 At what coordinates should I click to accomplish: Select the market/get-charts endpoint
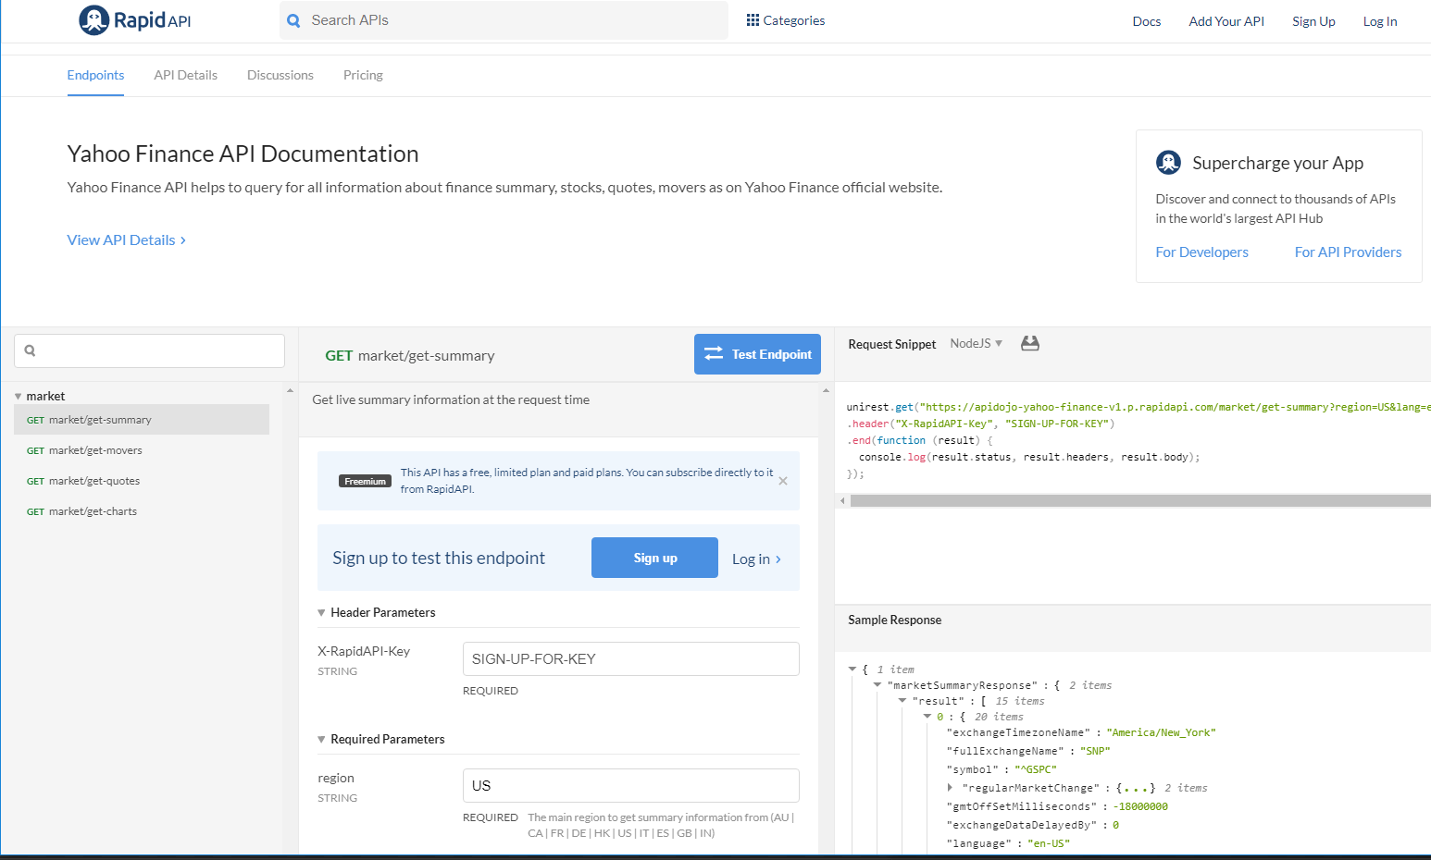tap(142, 511)
